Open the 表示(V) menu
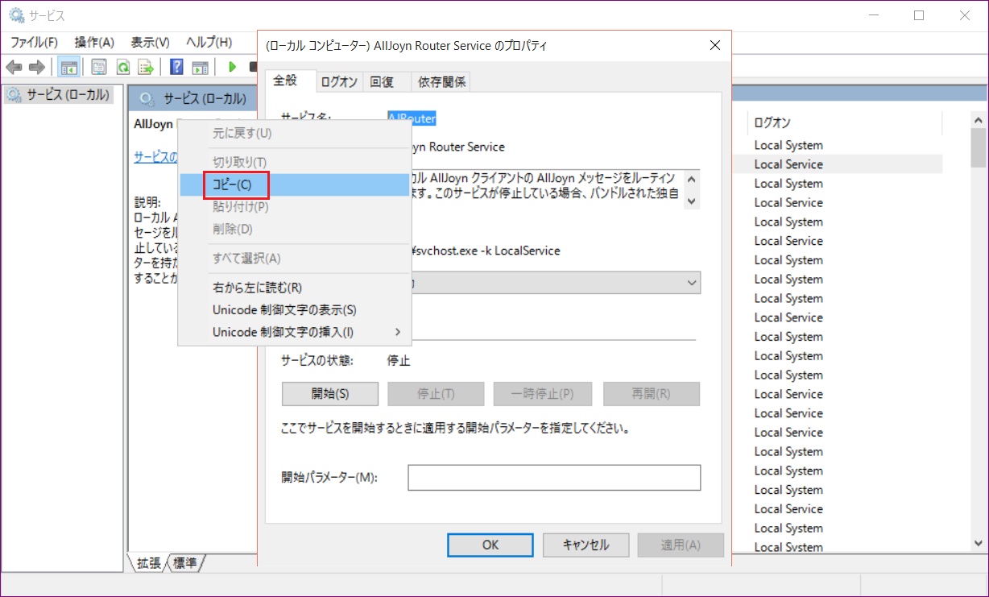 (150, 42)
